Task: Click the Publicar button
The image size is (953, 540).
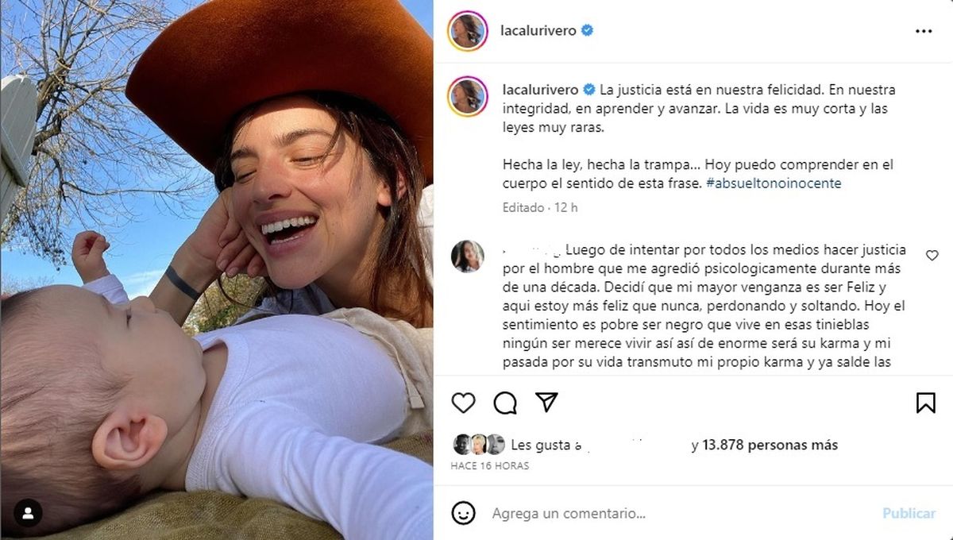Action: coord(909,513)
